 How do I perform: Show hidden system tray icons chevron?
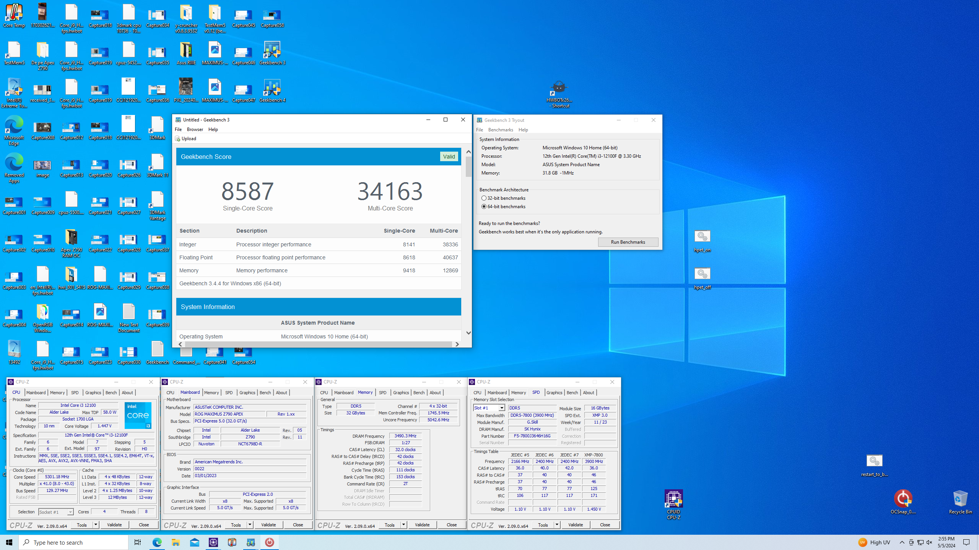[902, 542]
